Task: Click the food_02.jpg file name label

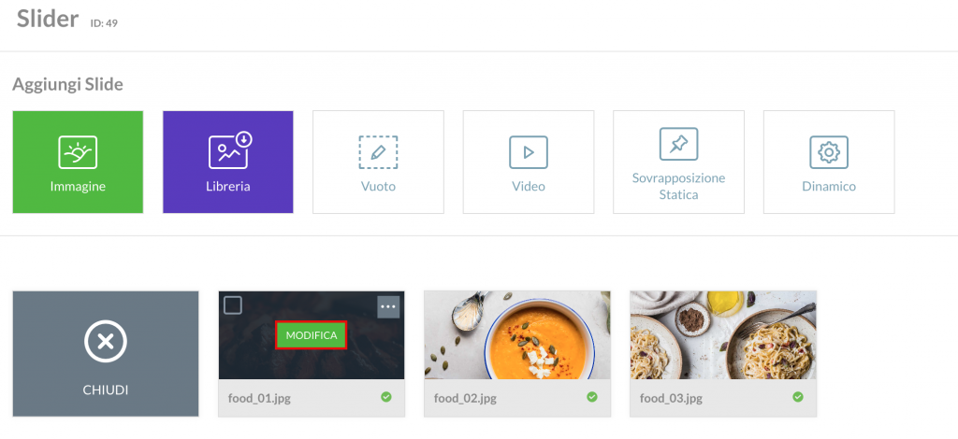Action: (465, 399)
